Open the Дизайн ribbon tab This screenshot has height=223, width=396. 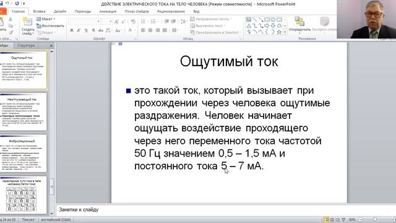[60, 11]
